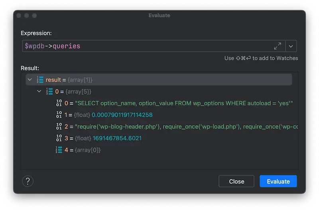Screen dimensions: 319x210
Task: Select the SELECT option_name query string value
Action: coord(184,103)
